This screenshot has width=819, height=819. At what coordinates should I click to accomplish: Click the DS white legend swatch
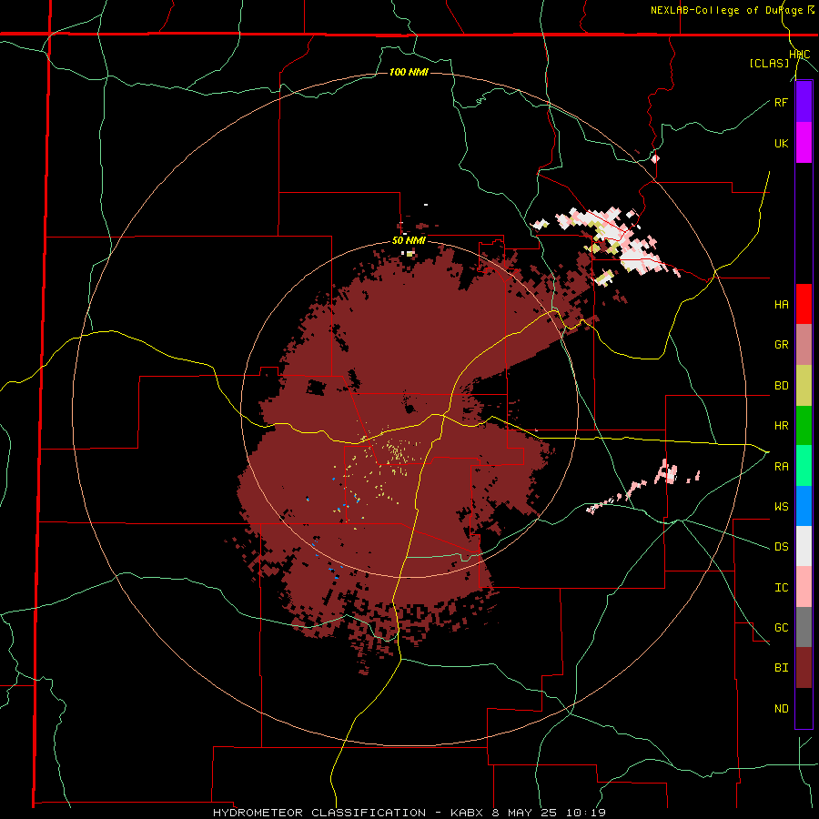[804, 546]
